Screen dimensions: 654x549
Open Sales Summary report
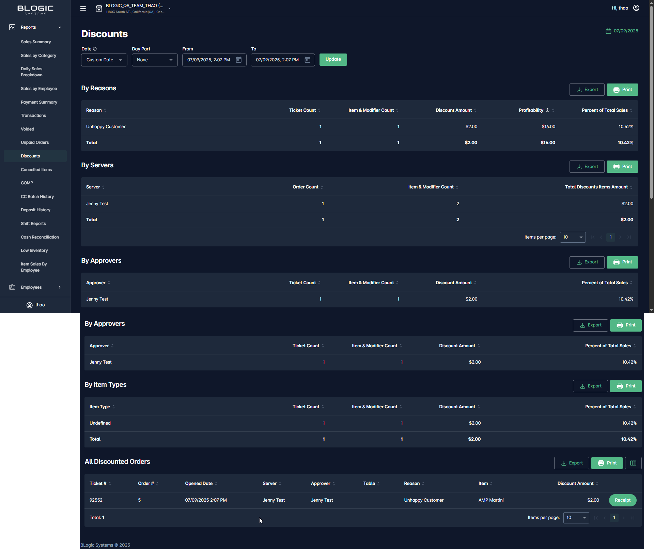[x=36, y=42]
